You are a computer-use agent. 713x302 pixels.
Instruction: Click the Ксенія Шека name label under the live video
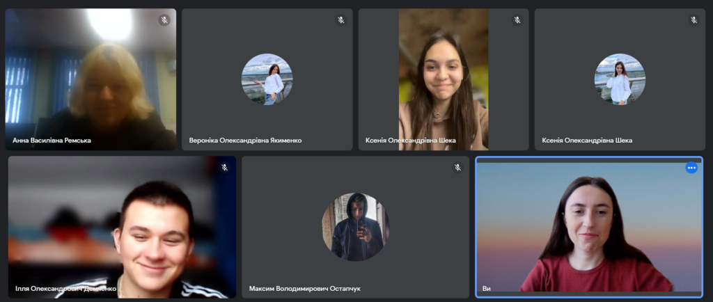point(410,141)
